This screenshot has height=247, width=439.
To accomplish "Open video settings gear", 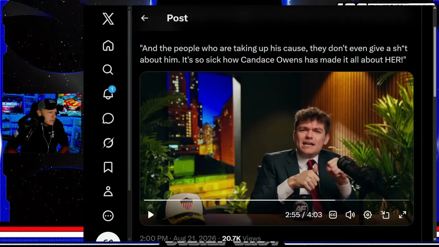I will pyautogui.click(x=368, y=215).
